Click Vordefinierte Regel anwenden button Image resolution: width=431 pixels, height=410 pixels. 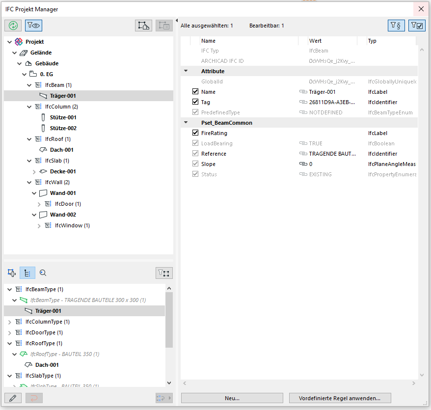(340, 398)
